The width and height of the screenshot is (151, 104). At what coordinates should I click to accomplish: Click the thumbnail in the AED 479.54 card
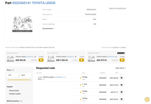pos(91,58)
